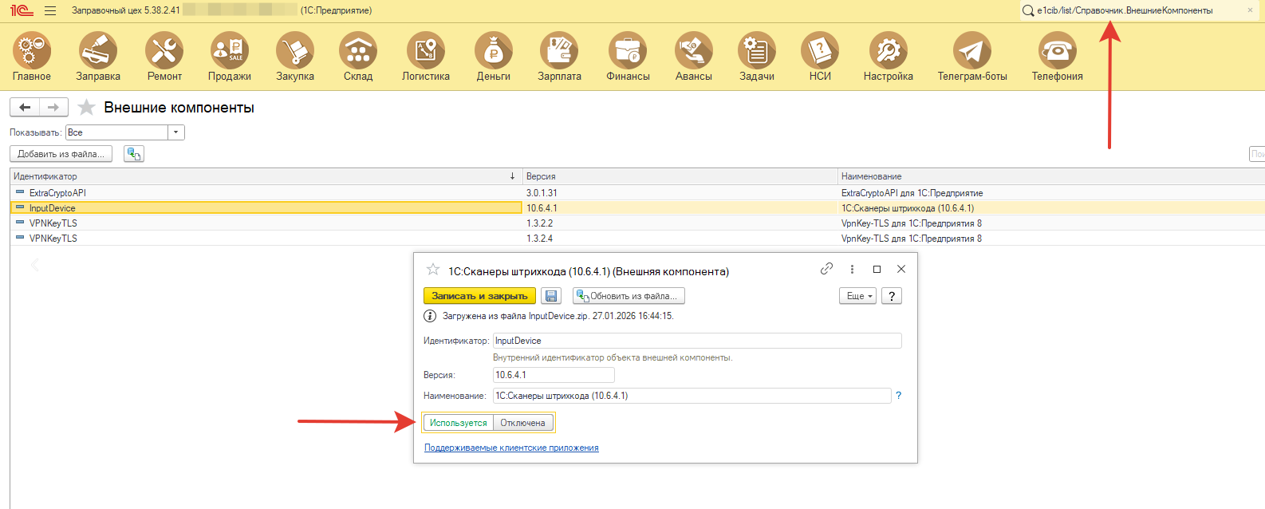Open the three-dot dialog options menu
The width and height of the screenshot is (1265, 509).
[852, 270]
